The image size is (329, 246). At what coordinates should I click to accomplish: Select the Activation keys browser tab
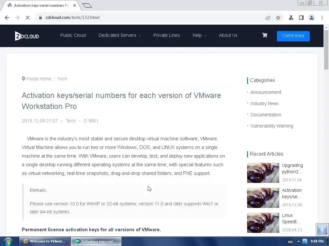coord(41,5)
